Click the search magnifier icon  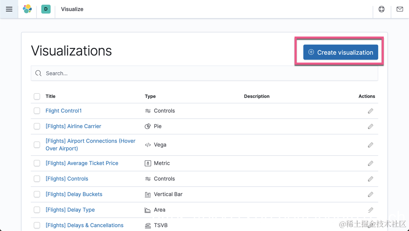click(x=38, y=73)
